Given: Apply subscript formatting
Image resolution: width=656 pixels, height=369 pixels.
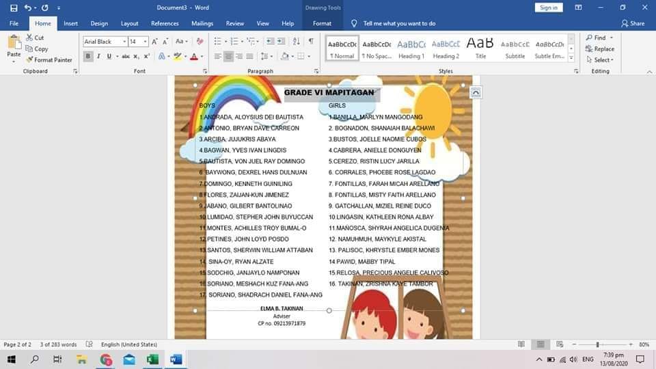Looking at the screenshot, I should click(x=136, y=56).
